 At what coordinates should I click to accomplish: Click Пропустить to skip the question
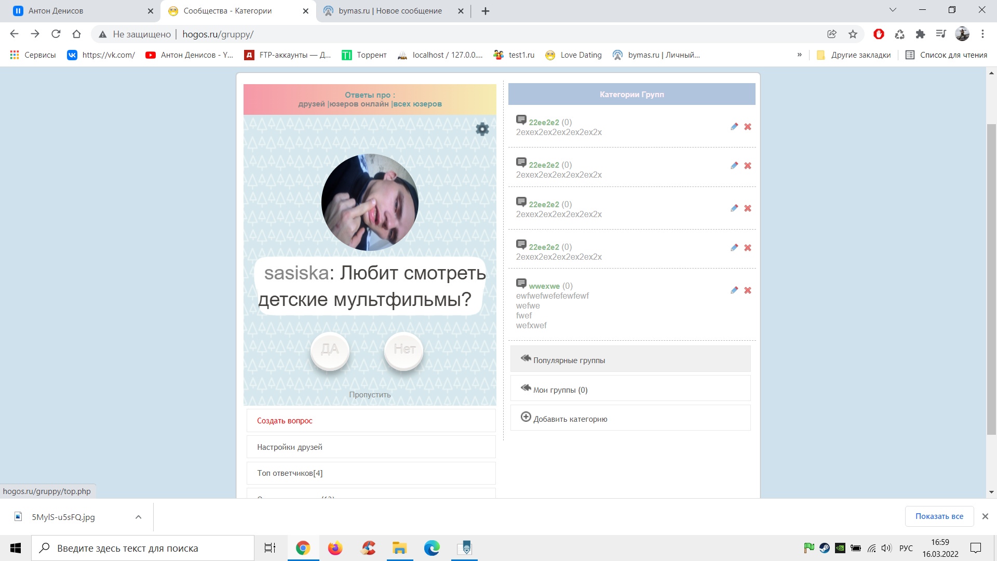point(370,395)
